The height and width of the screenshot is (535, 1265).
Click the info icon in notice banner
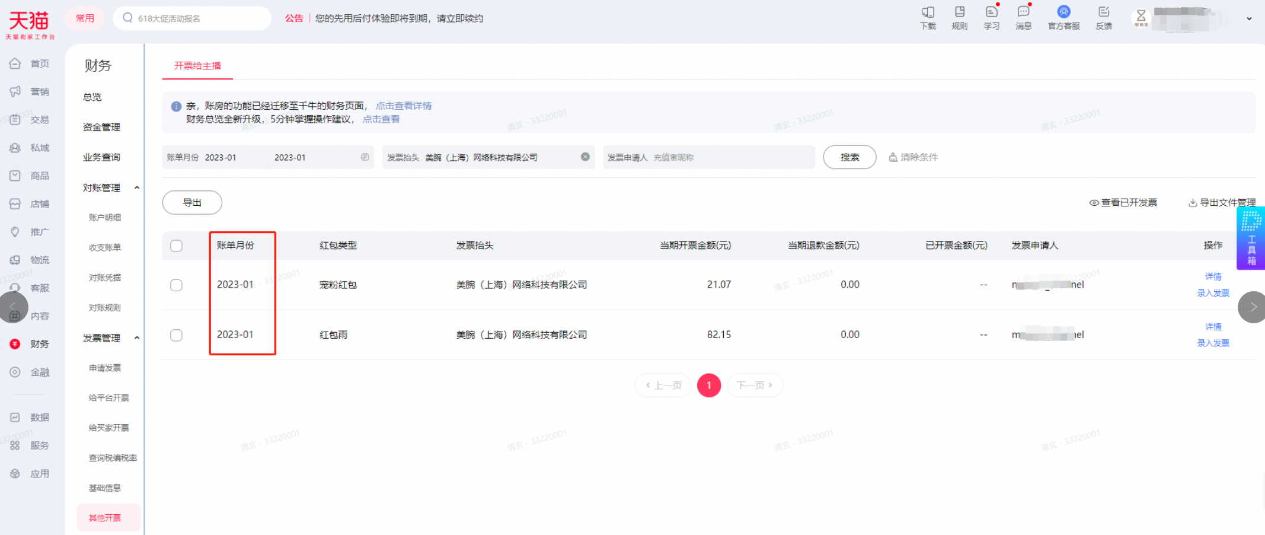(176, 107)
